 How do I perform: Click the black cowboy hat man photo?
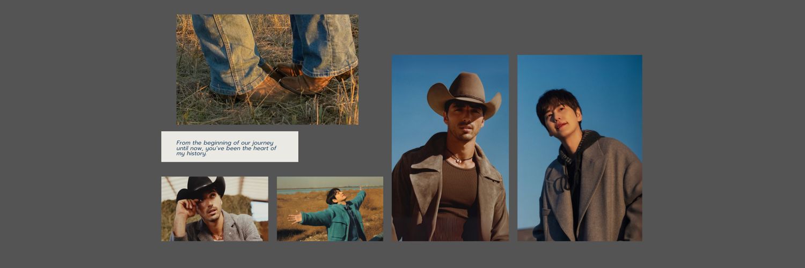pos(215,209)
